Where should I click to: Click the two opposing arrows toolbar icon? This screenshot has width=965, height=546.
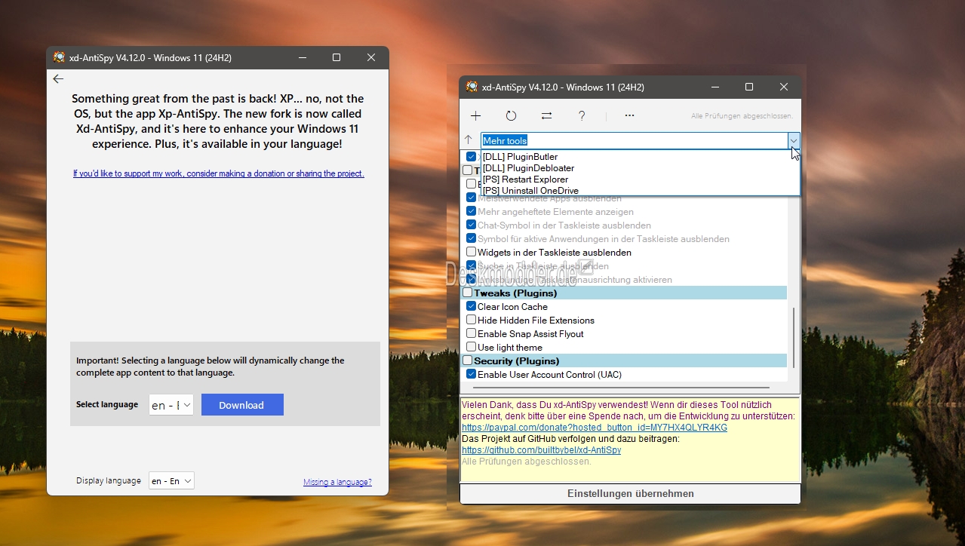point(546,116)
